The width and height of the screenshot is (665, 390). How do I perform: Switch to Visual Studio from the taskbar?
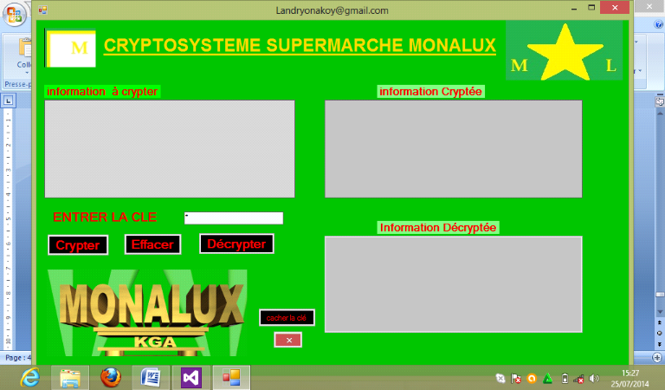pyautogui.click(x=190, y=377)
